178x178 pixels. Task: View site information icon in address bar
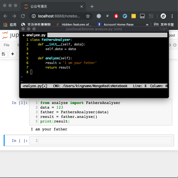[x=34, y=16]
